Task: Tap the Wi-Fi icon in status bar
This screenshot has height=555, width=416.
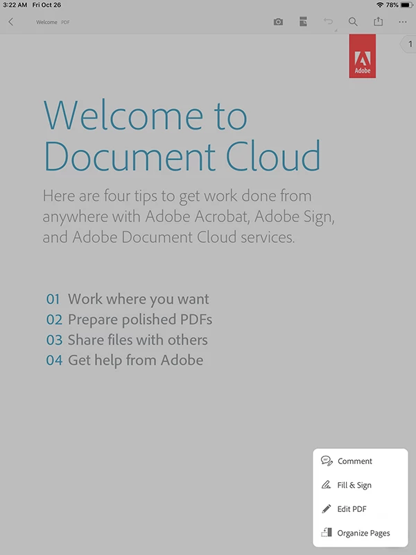Action: (x=380, y=5)
